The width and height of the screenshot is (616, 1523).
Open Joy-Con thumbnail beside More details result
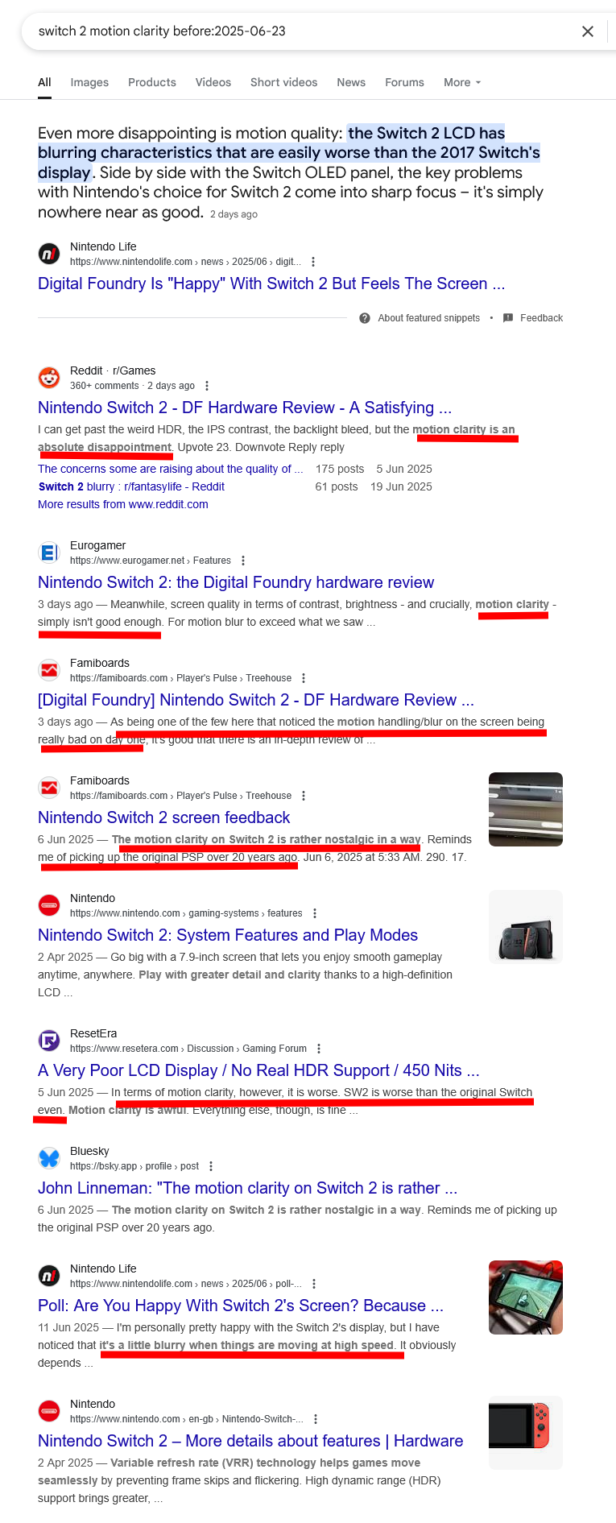(x=526, y=1433)
